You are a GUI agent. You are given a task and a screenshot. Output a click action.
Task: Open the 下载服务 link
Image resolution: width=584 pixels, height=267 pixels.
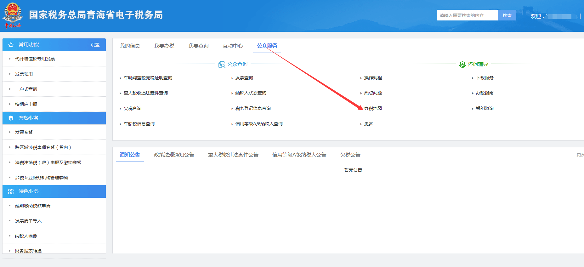pos(485,78)
